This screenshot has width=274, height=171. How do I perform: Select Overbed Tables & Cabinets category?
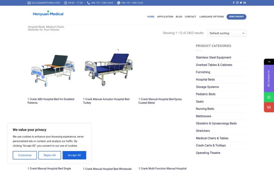[x=214, y=65]
